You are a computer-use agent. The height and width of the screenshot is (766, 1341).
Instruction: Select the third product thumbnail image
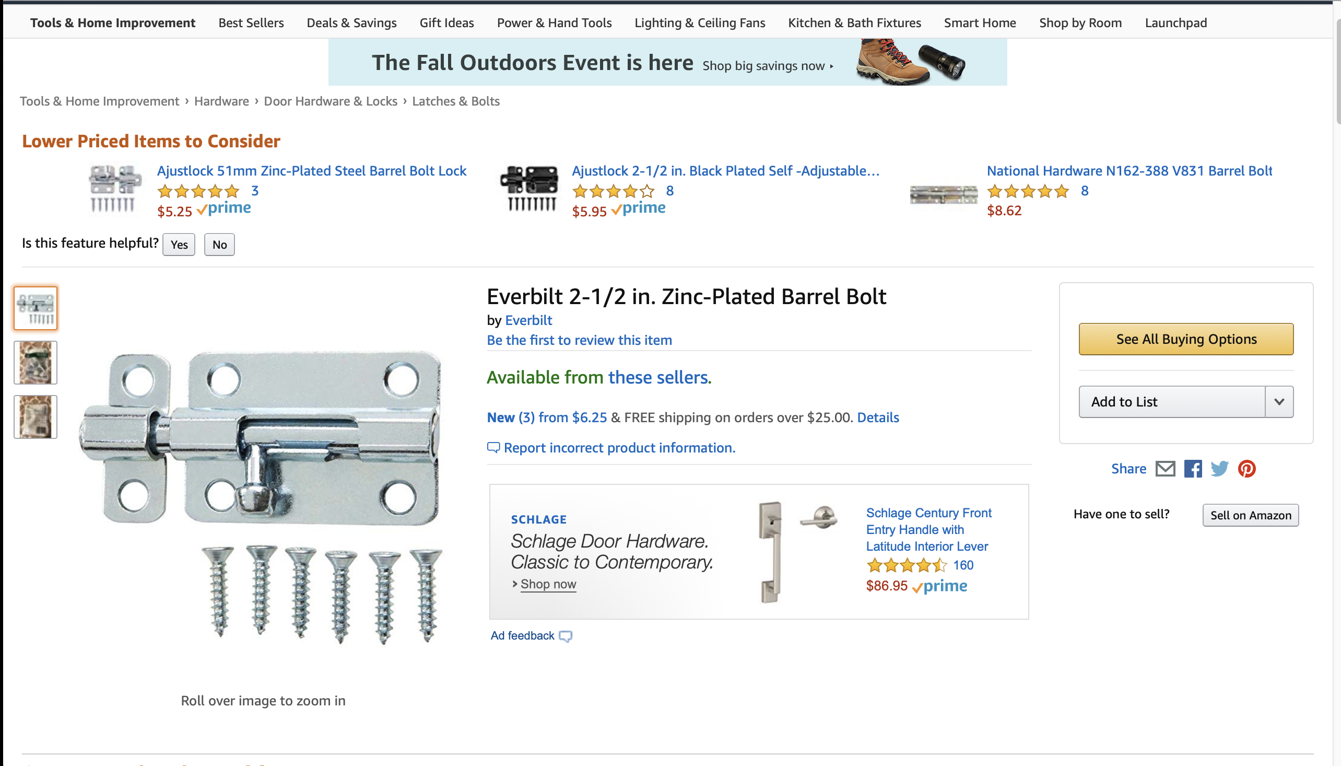coord(35,416)
